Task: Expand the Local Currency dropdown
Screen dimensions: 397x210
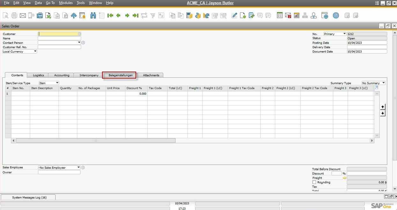Action: [x=35, y=52]
